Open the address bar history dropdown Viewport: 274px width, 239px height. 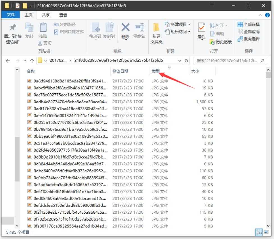(180, 60)
